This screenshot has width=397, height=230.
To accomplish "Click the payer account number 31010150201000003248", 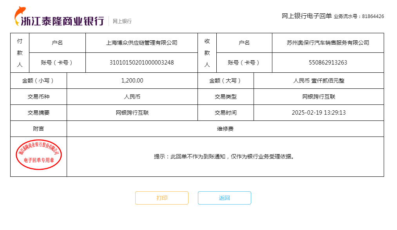I will click(x=141, y=63).
